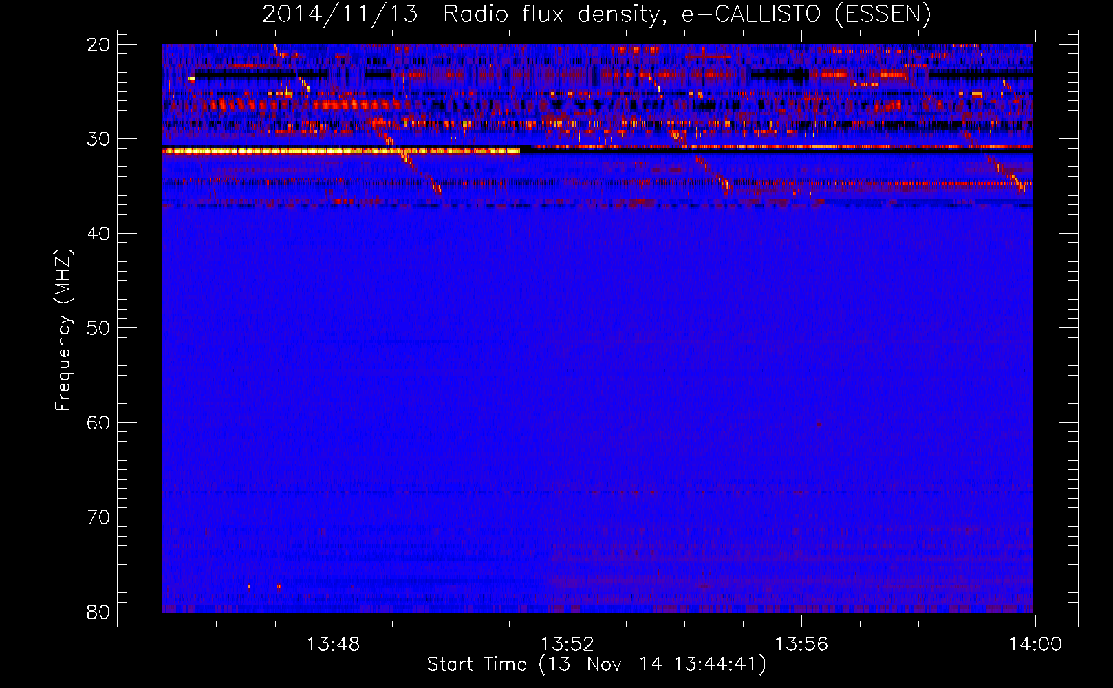Click the '13:48' time tick label
Image resolution: width=1113 pixels, height=688 pixels.
(334, 645)
